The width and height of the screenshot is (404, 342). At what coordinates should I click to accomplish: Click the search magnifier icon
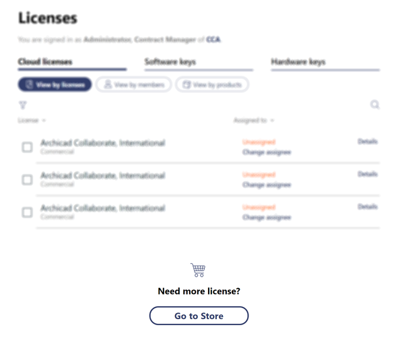[375, 105]
